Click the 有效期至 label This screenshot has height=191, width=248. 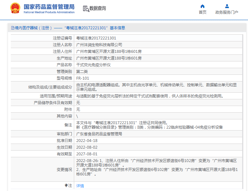[64, 154]
